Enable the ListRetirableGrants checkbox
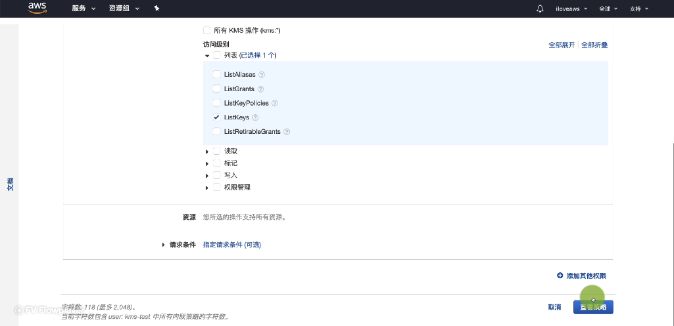This screenshot has width=674, height=326. tap(216, 132)
